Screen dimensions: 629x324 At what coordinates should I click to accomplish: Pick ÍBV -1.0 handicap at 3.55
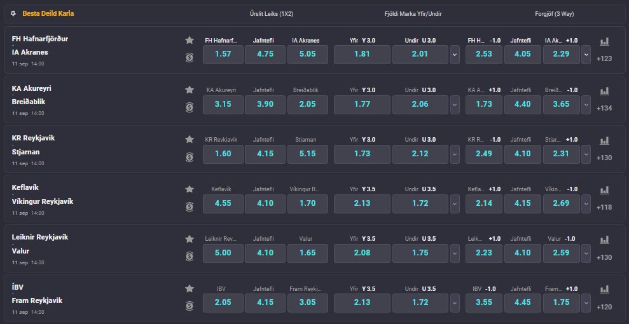pos(484,303)
